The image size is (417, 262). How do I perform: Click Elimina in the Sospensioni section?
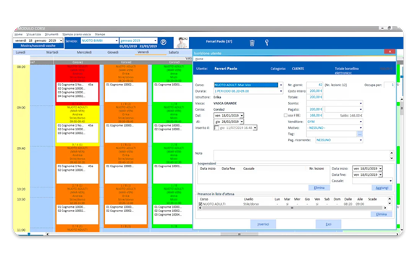(319, 187)
